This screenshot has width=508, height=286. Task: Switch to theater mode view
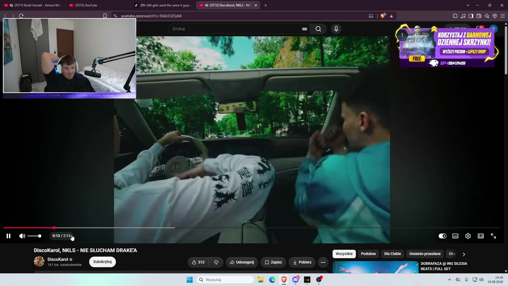[481, 236]
